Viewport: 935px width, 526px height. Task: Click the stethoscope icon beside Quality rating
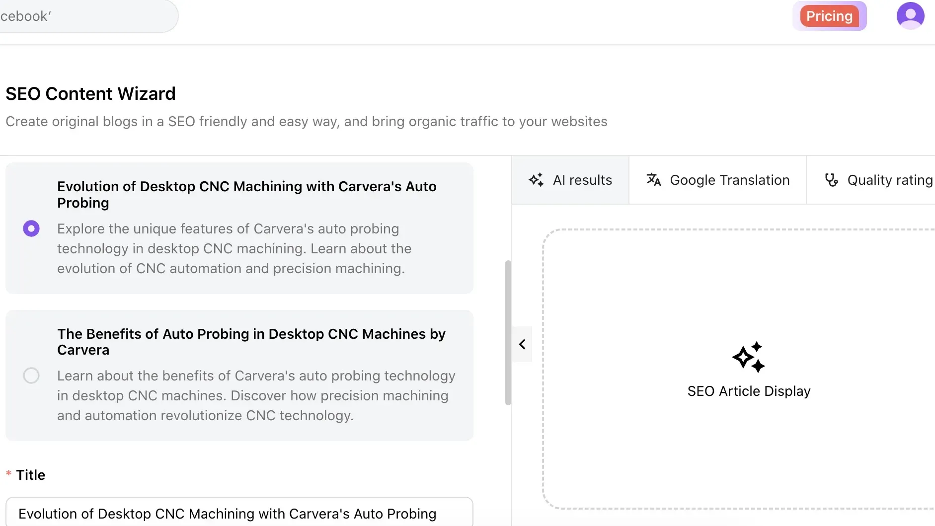tap(831, 180)
